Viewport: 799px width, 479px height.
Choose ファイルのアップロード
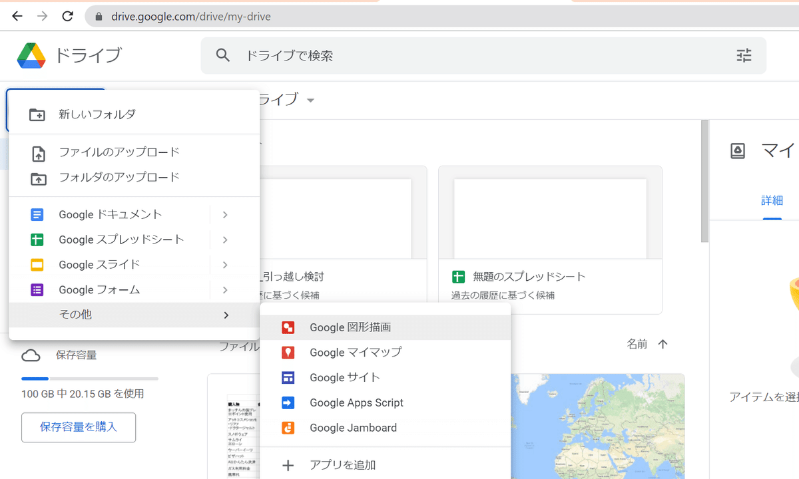[134, 152]
